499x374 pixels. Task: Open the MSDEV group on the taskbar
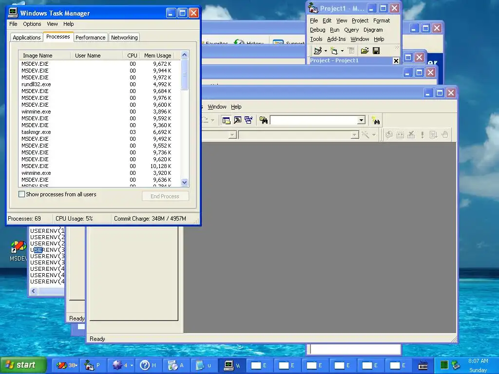click(65, 365)
